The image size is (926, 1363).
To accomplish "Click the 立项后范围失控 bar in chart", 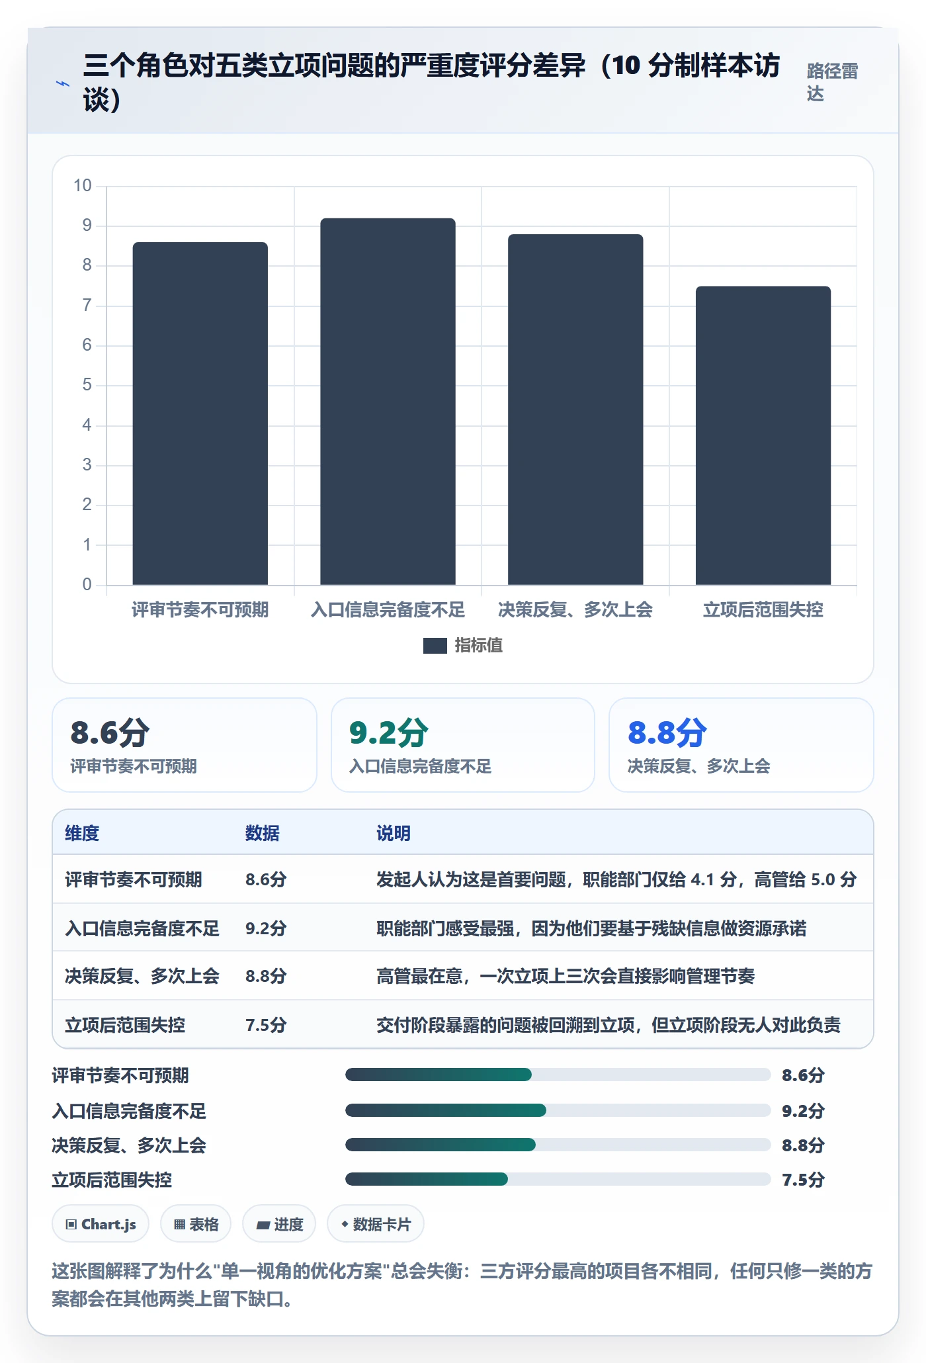I will (x=763, y=435).
